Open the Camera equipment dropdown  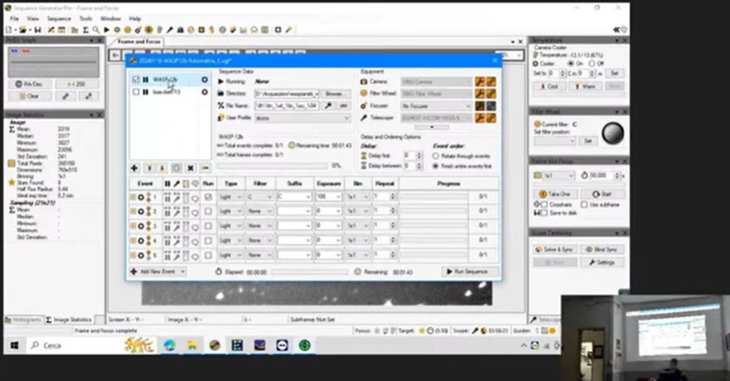click(437, 82)
